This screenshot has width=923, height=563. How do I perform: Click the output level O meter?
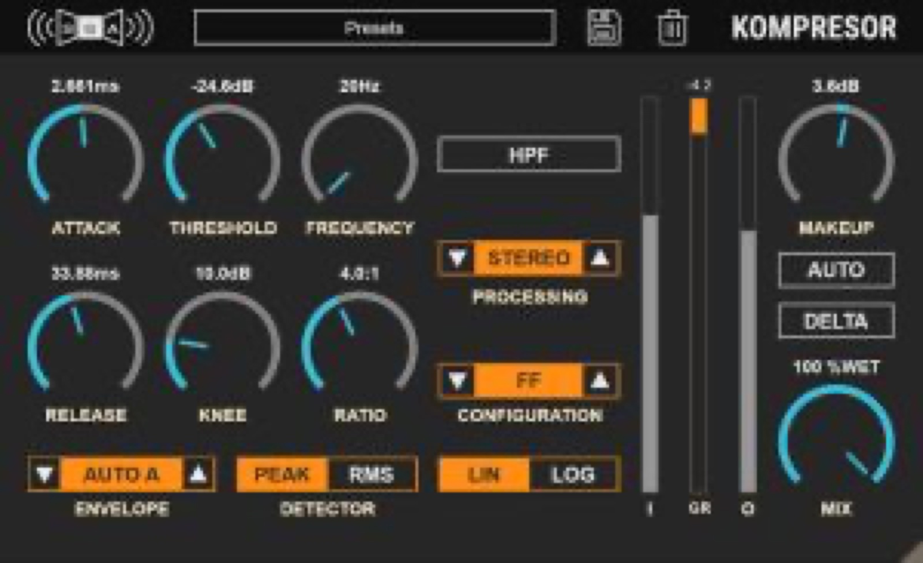[x=748, y=294]
